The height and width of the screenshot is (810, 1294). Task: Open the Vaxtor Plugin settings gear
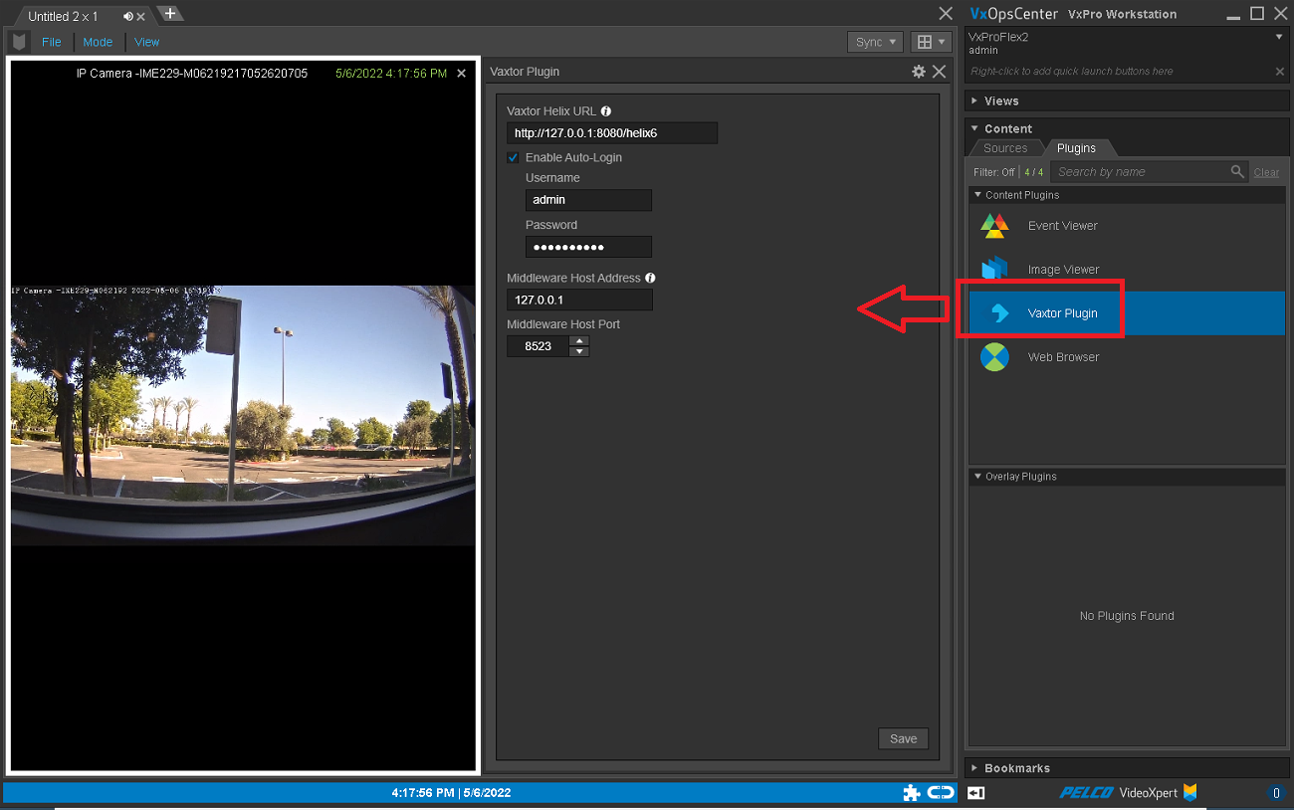click(x=918, y=71)
